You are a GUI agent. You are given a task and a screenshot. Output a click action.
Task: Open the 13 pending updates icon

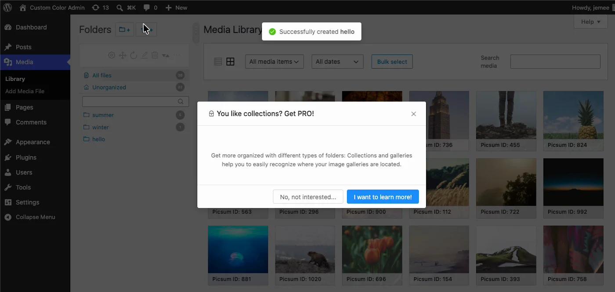click(100, 7)
